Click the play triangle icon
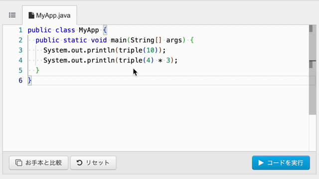The width and height of the screenshot is (319, 179). point(261,163)
